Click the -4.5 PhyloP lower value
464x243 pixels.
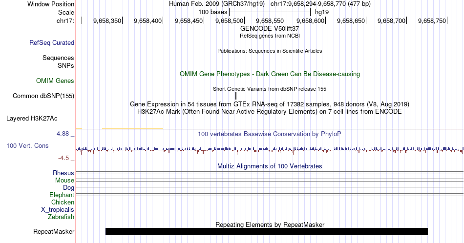pos(63,158)
